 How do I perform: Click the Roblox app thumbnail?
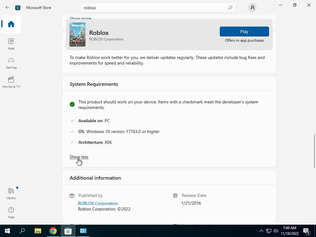click(77, 35)
